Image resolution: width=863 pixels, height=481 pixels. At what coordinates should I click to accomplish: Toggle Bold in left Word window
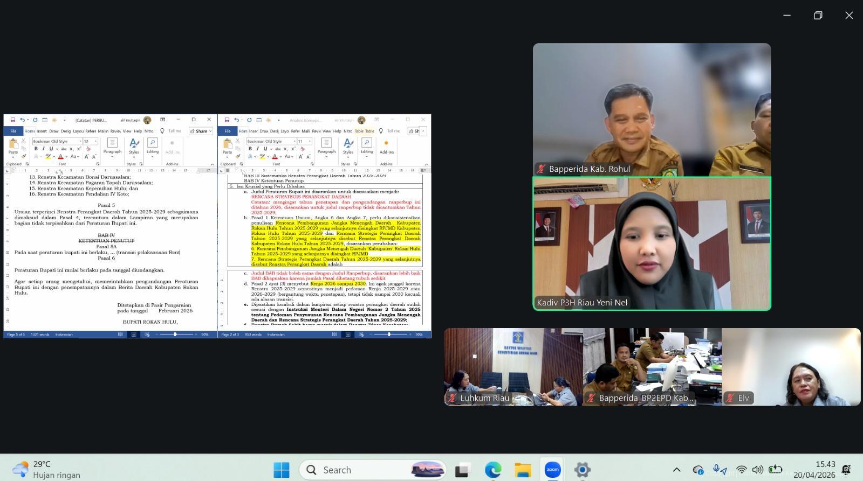tap(36, 149)
